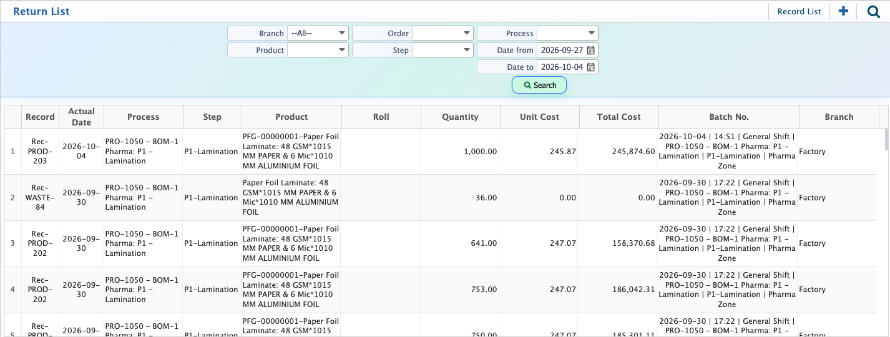Open calendar picker for Date to
The height and width of the screenshot is (337, 890).
(590, 67)
